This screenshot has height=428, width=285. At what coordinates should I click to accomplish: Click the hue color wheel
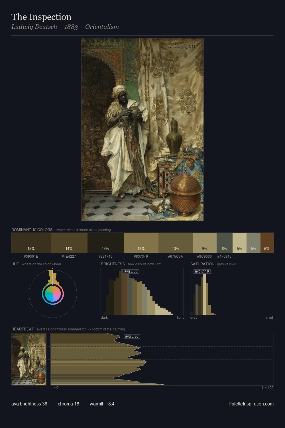click(53, 294)
